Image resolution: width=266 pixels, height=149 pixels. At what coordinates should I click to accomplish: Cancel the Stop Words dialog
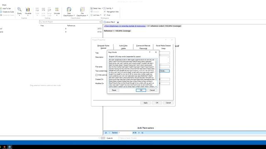(x=152, y=90)
